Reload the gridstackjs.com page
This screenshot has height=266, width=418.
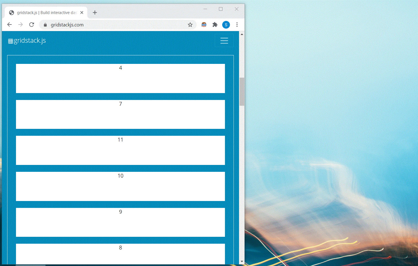[32, 25]
